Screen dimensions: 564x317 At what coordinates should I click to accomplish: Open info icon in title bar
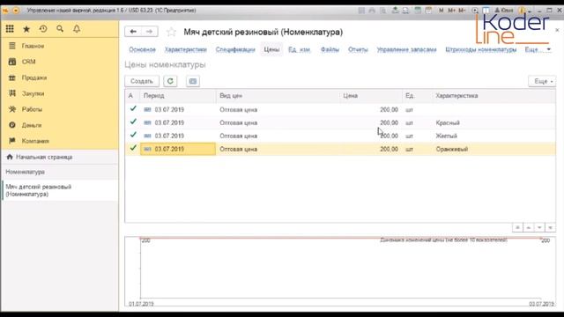coord(523,11)
